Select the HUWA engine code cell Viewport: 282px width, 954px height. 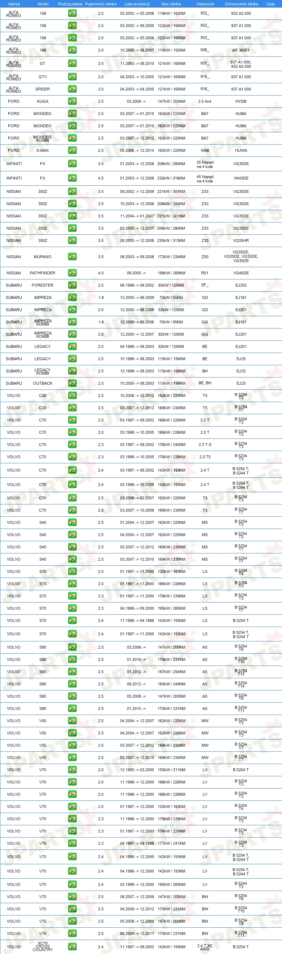click(241, 150)
